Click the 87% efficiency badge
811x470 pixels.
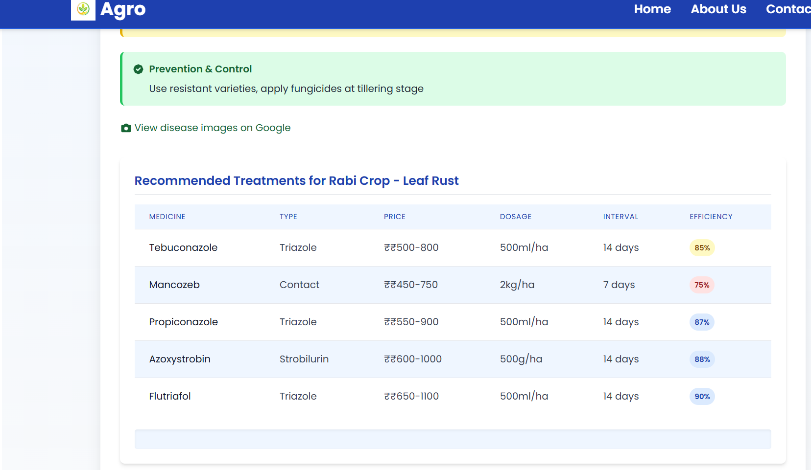point(702,322)
